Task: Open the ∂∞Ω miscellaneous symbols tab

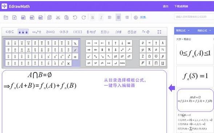Action: point(50,32)
